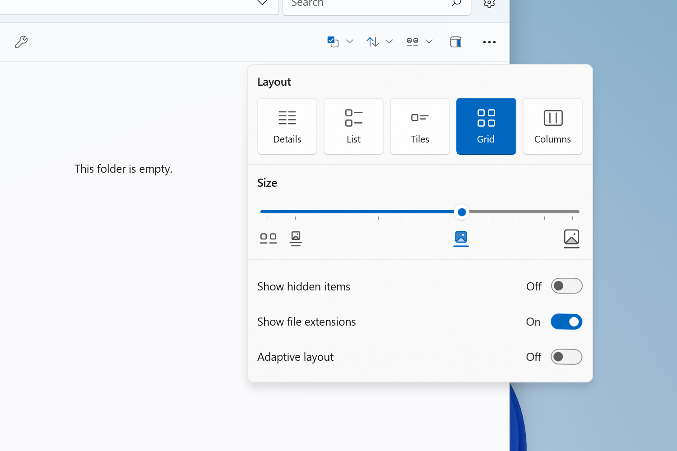The width and height of the screenshot is (677, 451).
Task: Click the sort arrows toolbar icon
Action: pyautogui.click(x=372, y=41)
